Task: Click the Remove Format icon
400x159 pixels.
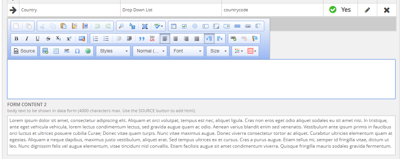Action: [82, 39]
